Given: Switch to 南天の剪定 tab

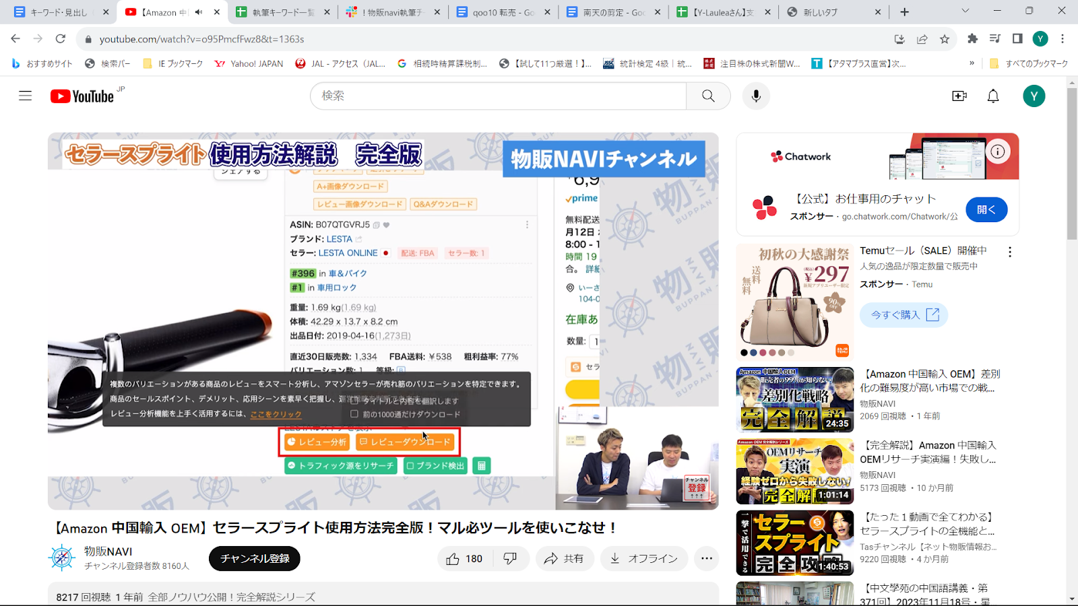Looking at the screenshot, I should pyautogui.click(x=614, y=12).
